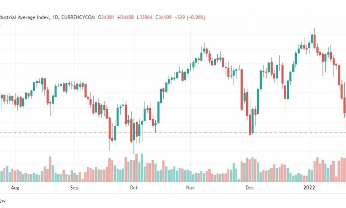346x208 pixels.
Task: Click the partial TradingView logo at bottom-left
Action: click(x=2, y=201)
